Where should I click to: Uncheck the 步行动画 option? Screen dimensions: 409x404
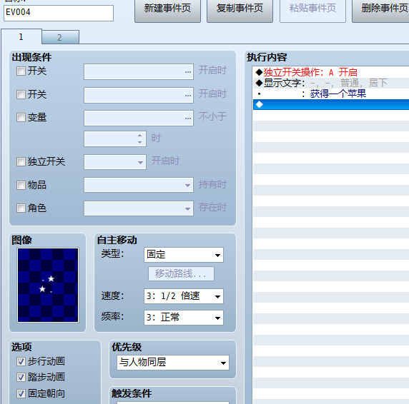[21, 361]
